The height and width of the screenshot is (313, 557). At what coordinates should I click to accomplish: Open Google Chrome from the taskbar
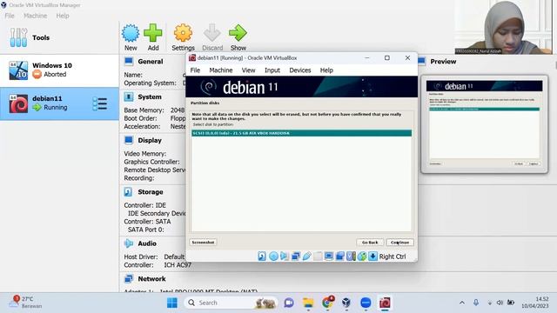click(327, 303)
